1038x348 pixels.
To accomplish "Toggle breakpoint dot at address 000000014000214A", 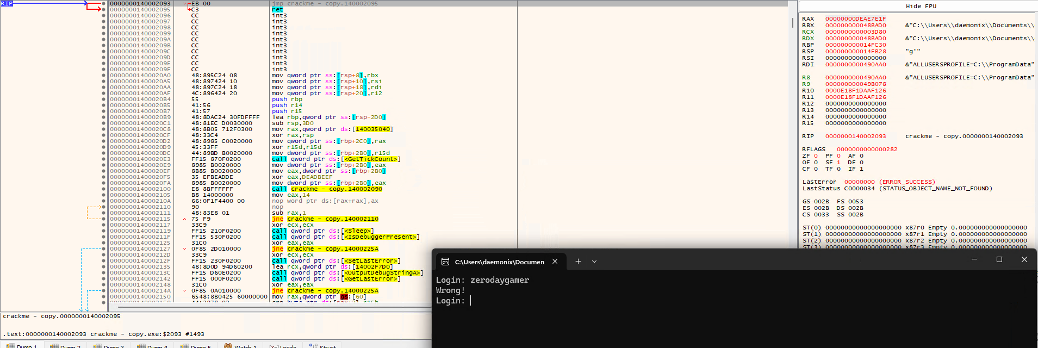I will [x=104, y=291].
